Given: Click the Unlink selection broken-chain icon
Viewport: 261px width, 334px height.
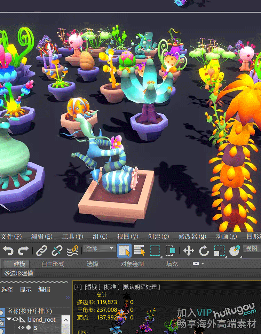Looking at the screenshot, I should pos(57,250).
